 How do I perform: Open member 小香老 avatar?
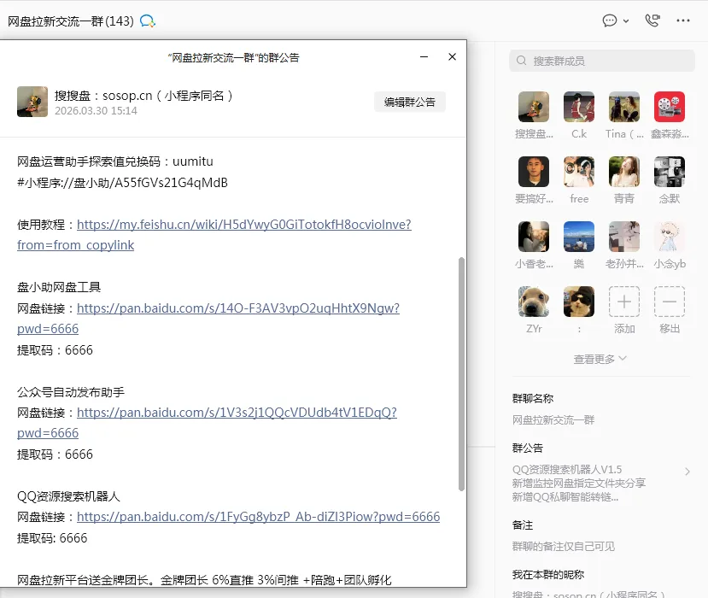click(534, 237)
